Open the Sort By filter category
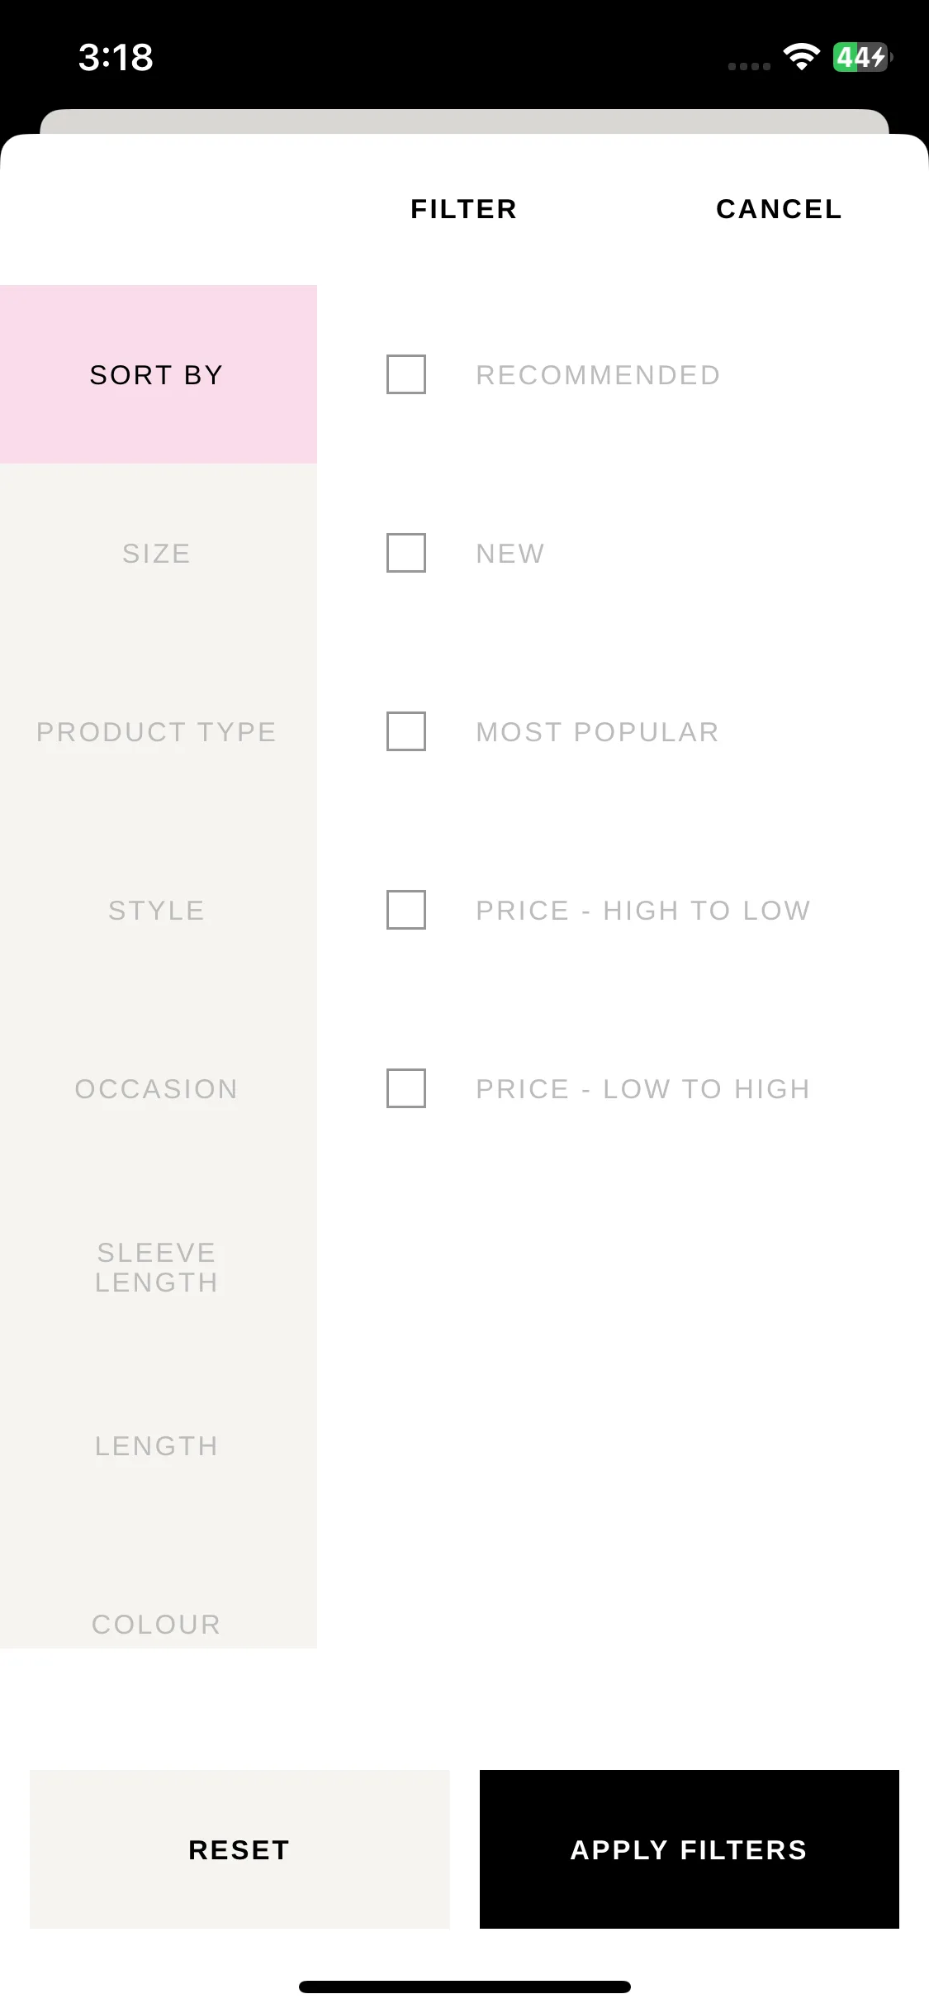The image size is (929, 2013). pos(159,374)
